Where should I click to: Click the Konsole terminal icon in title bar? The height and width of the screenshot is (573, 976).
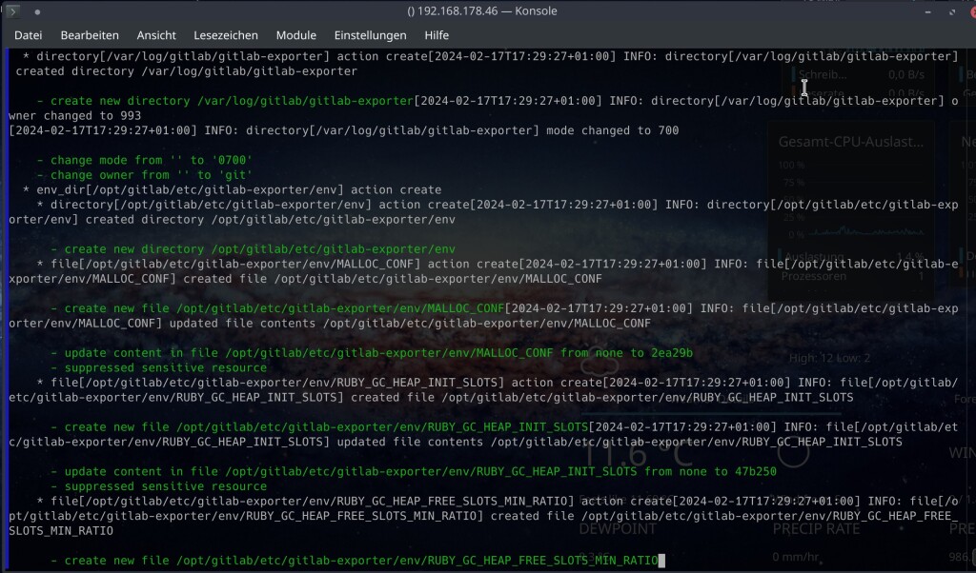pyautogui.click(x=11, y=11)
